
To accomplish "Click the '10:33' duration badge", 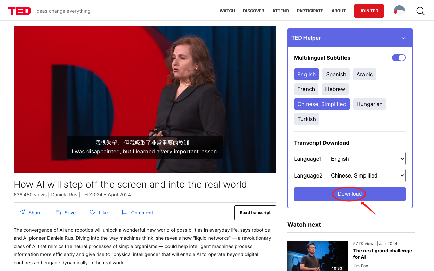I will click(337, 268).
